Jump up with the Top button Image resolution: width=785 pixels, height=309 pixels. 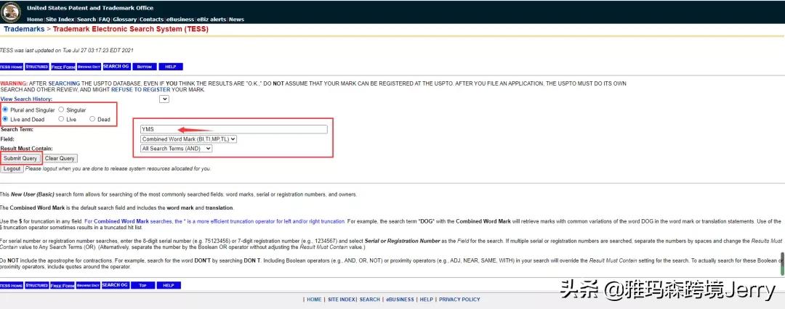tap(142, 285)
